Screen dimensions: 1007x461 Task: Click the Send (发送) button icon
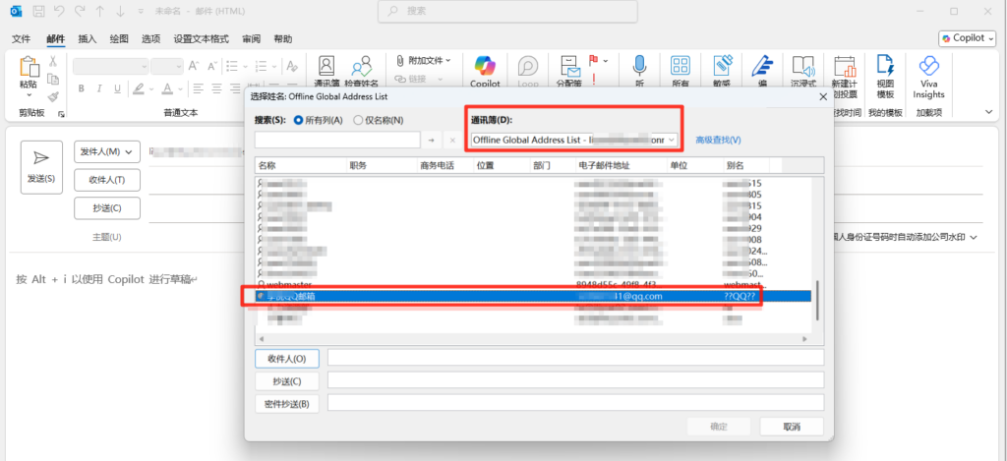(x=41, y=166)
